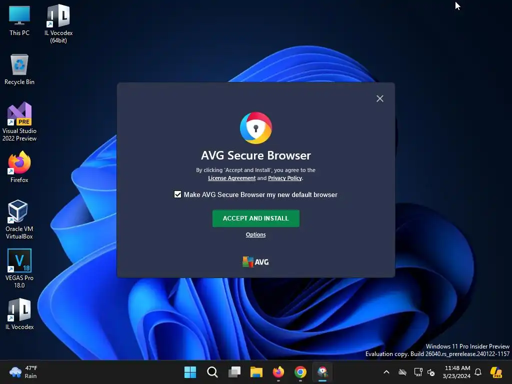Viewport: 512px width, 384px height.
Task: Click the 'Make AVG Secure Browser my new default browser' label
Action: (x=260, y=194)
